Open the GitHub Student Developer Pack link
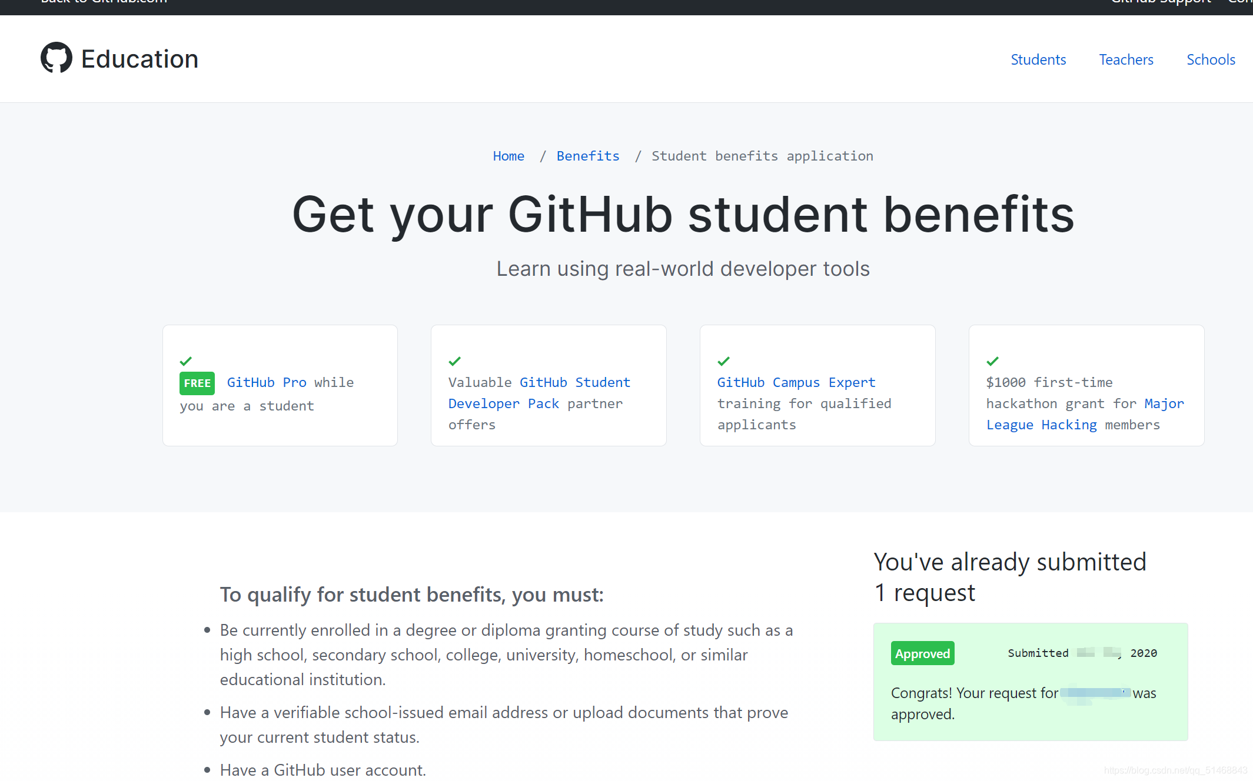This screenshot has height=781, width=1253. click(574, 382)
